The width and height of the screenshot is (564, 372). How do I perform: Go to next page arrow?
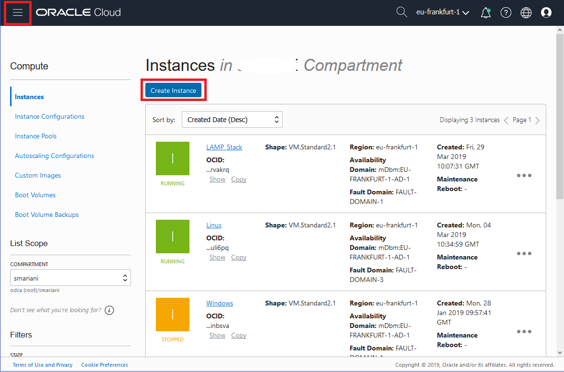point(537,120)
